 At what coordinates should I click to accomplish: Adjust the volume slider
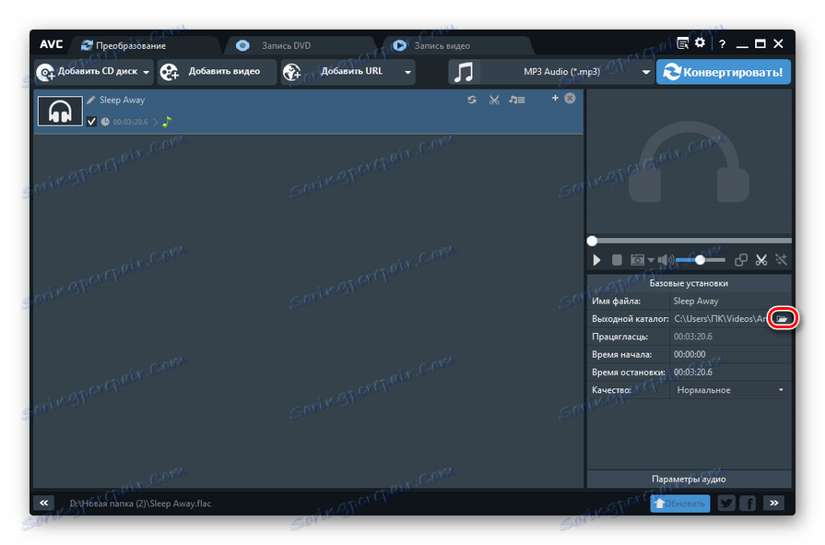(701, 260)
